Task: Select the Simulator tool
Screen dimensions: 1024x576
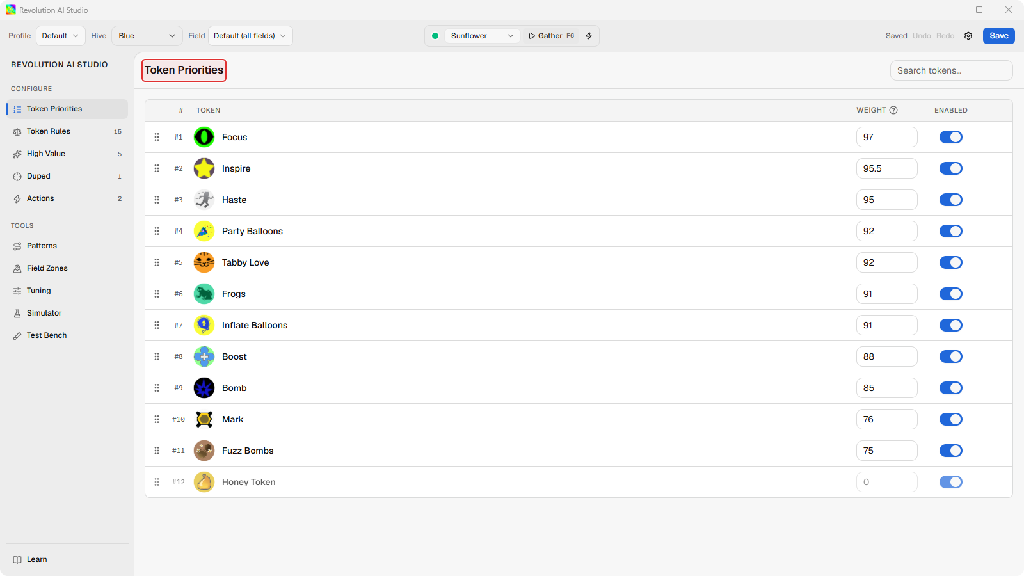Action: [67, 313]
